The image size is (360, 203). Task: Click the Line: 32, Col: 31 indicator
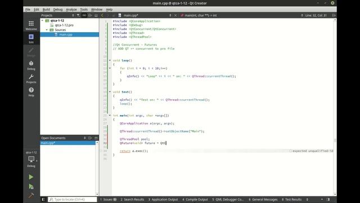coord(316,15)
